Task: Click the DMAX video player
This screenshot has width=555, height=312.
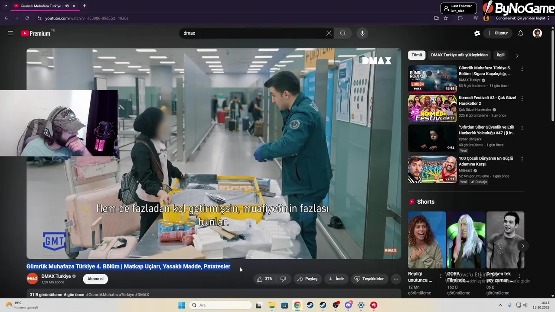Action: 214,153
